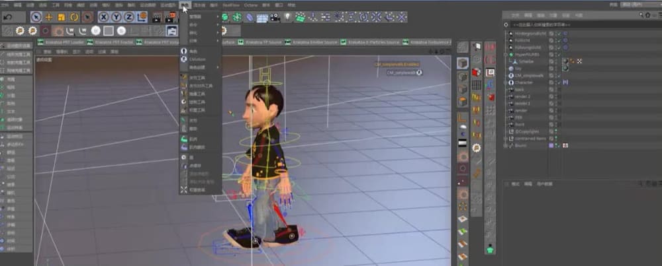Click the white circle icon in second row

(x=96, y=31)
